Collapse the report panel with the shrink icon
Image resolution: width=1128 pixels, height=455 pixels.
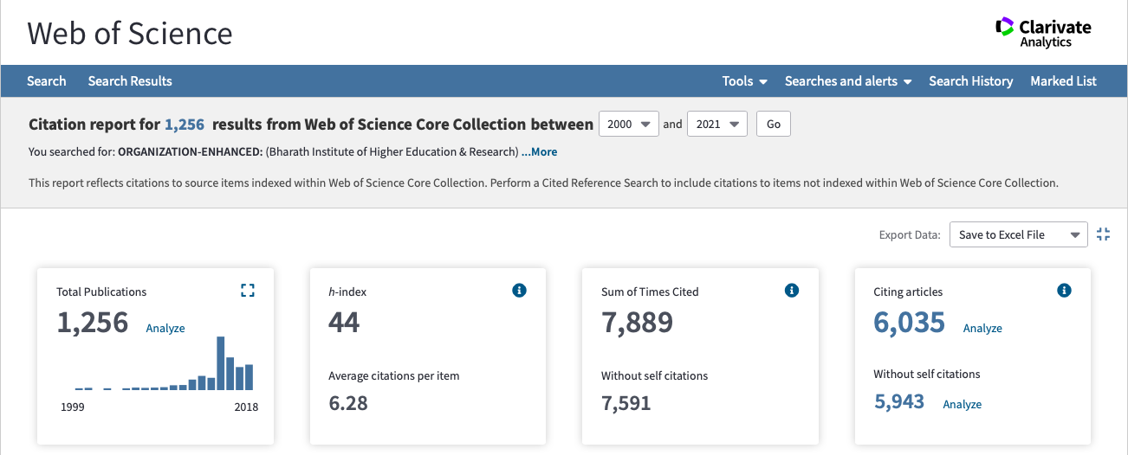click(x=1103, y=234)
